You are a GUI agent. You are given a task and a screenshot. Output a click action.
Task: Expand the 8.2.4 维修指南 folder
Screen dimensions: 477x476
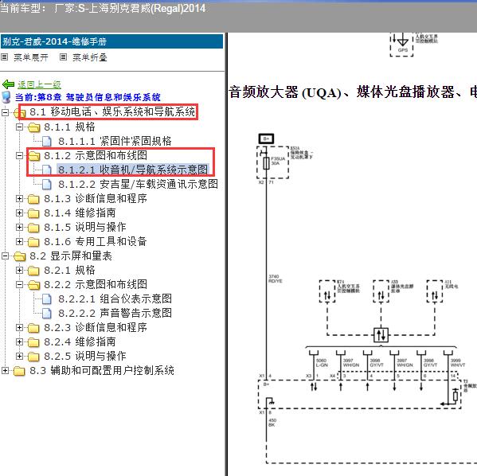tap(19, 341)
